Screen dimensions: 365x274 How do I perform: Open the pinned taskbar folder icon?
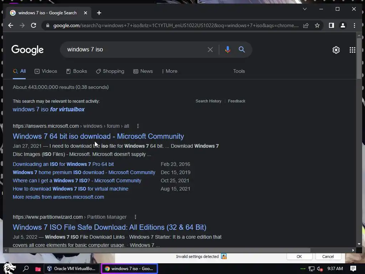pyautogui.click(x=38, y=269)
